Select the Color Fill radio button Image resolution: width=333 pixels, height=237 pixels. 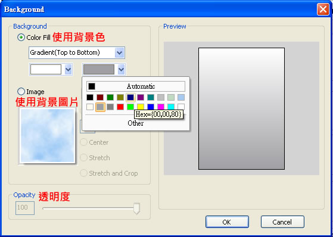(x=21, y=38)
